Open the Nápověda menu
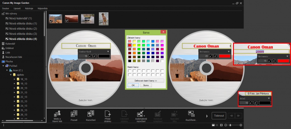The width and height of the screenshot is (291, 129). (x=43, y=8)
